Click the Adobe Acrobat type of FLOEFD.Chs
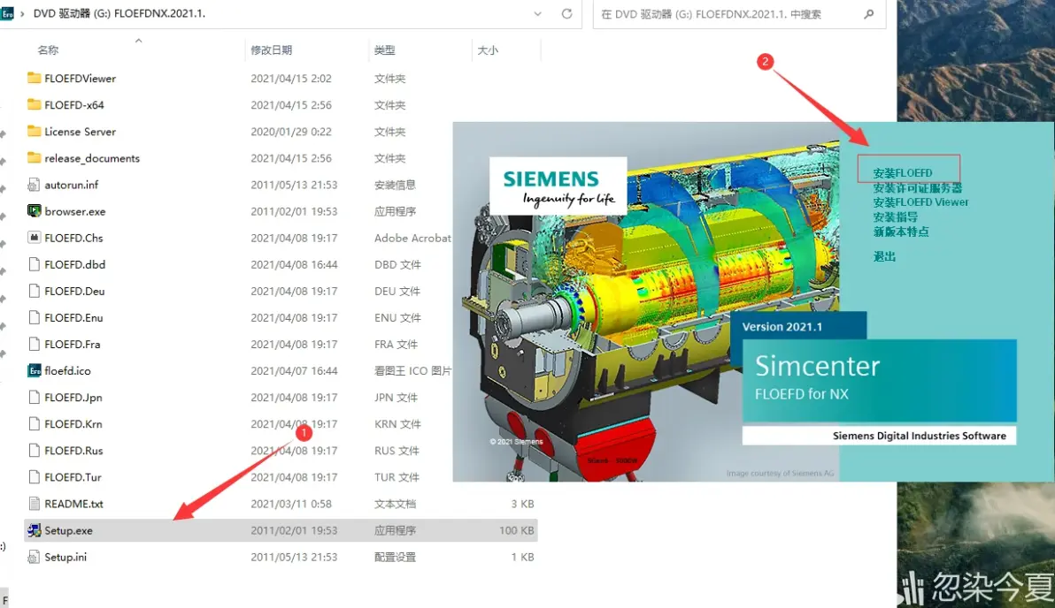The image size is (1055, 608). pyautogui.click(x=412, y=238)
